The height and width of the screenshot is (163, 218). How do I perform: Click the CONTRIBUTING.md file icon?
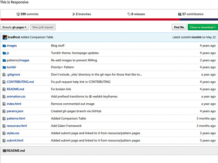[4, 82]
